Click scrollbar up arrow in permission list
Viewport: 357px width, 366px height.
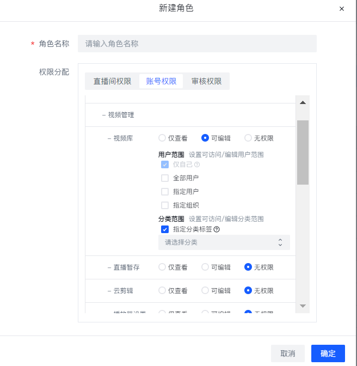(x=303, y=102)
